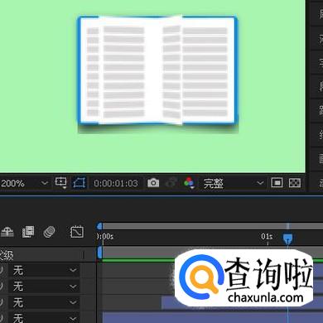Viewport: 323px width, 323px height.
Task: Click the chaxunla.com watermark link
Action: 266,297
